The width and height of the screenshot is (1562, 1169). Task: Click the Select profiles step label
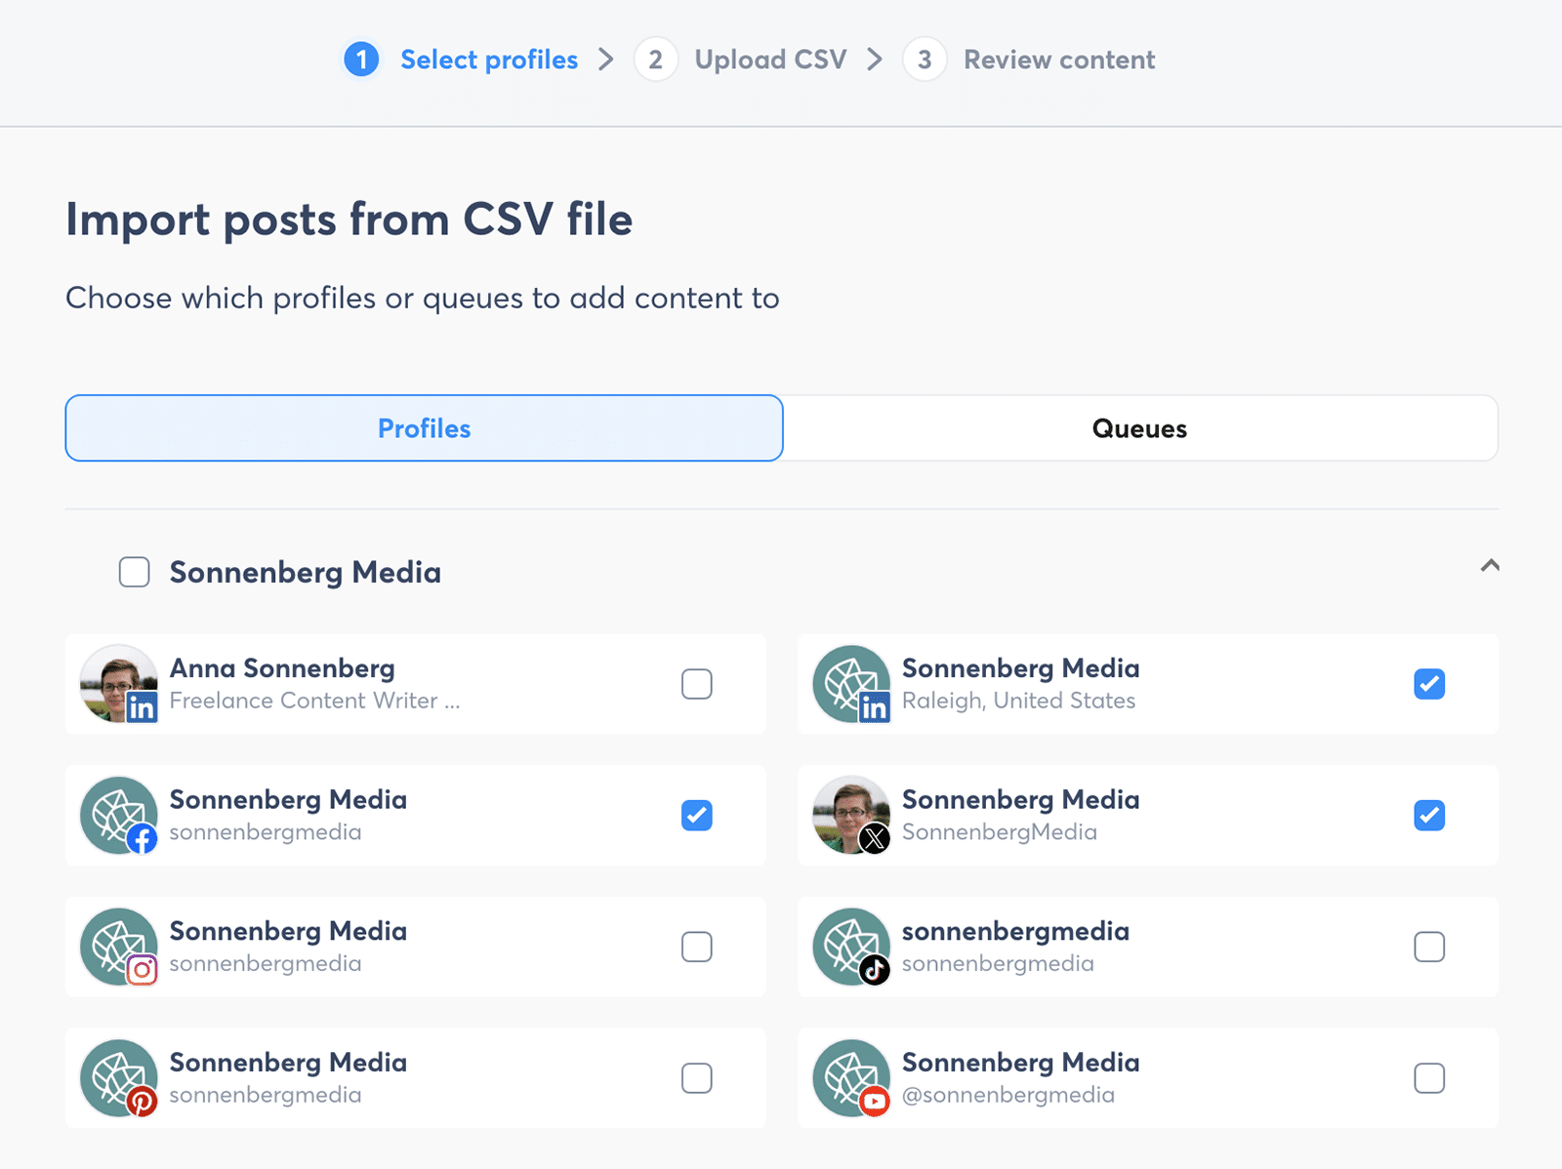tap(488, 60)
